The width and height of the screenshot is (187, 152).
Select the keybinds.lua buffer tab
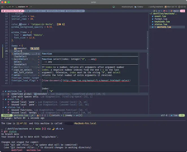(x=75, y=11)
